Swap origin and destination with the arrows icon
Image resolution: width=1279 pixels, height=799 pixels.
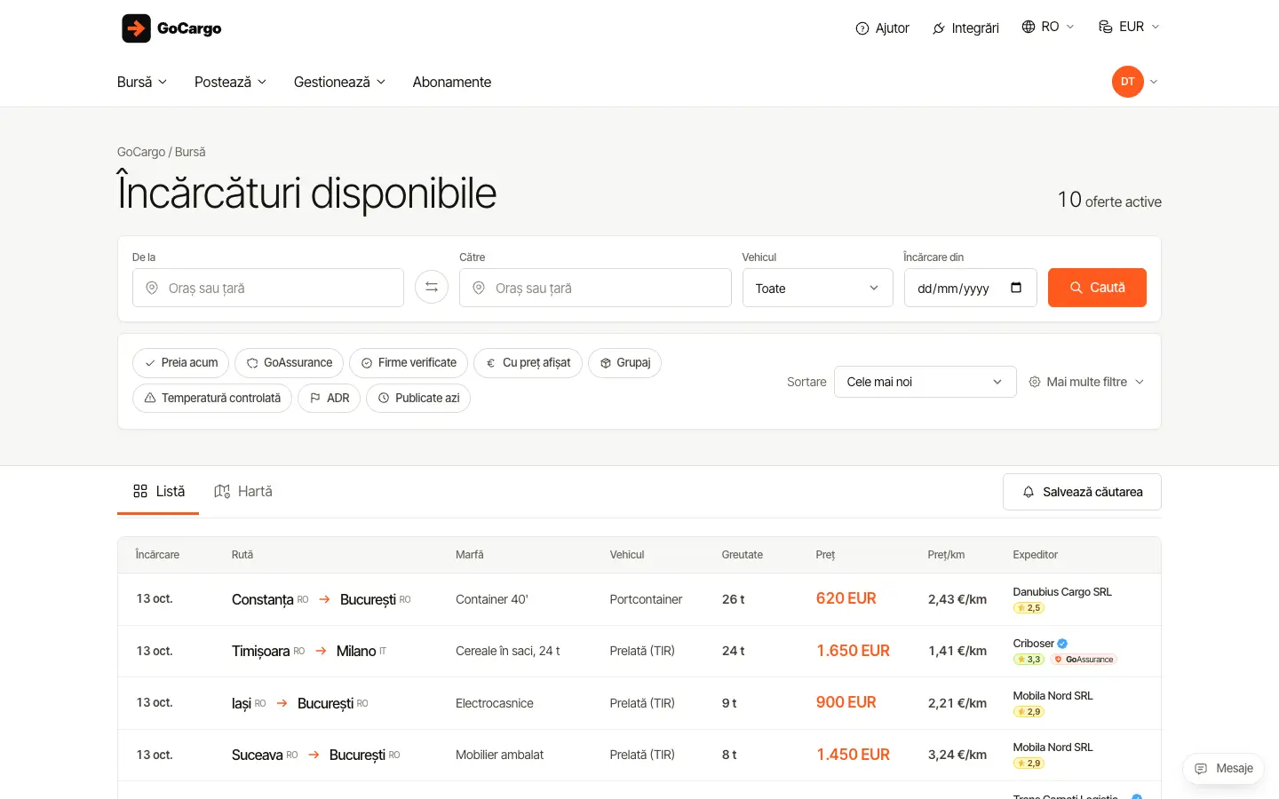(x=432, y=287)
